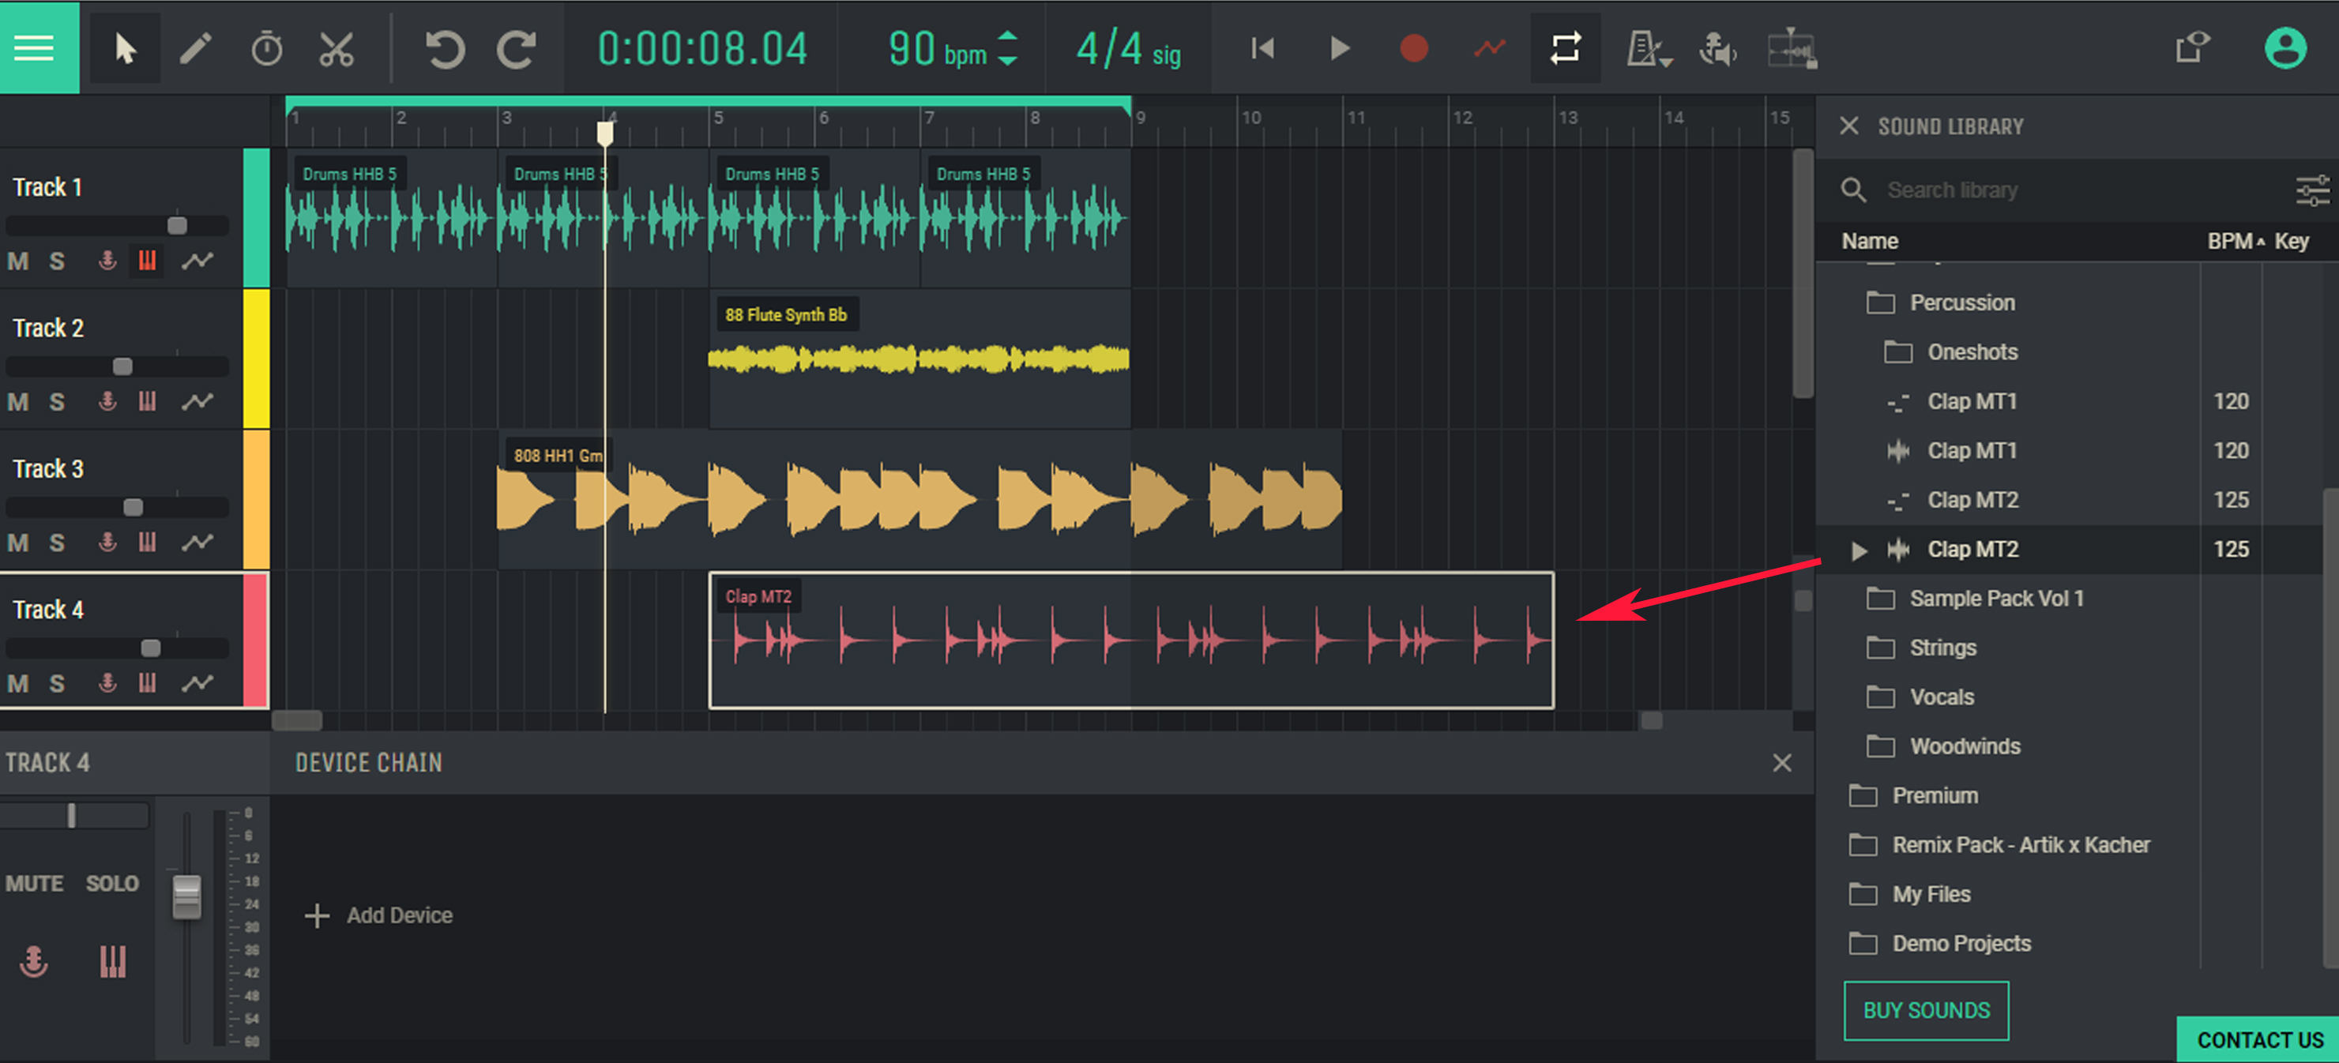The height and width of the screenshot is (1063, 2339).
Task: Click the record arm mic icon on Track 2
Action: click(106, 401)
